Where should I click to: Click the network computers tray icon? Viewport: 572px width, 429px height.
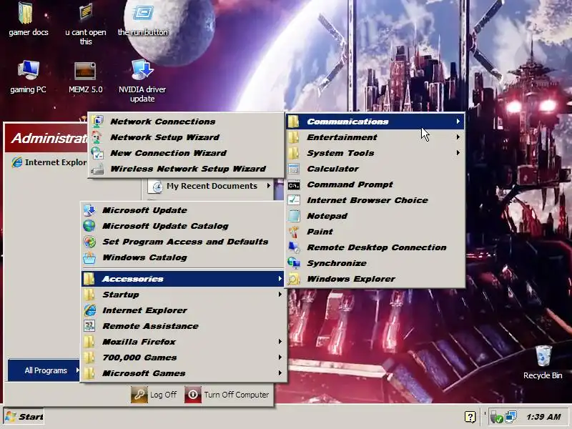coord(511,417)
